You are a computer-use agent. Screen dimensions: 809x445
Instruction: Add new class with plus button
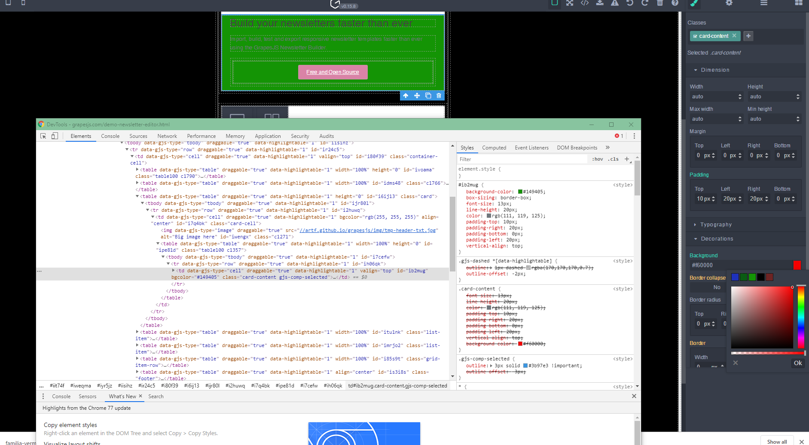tap(748, 36)
